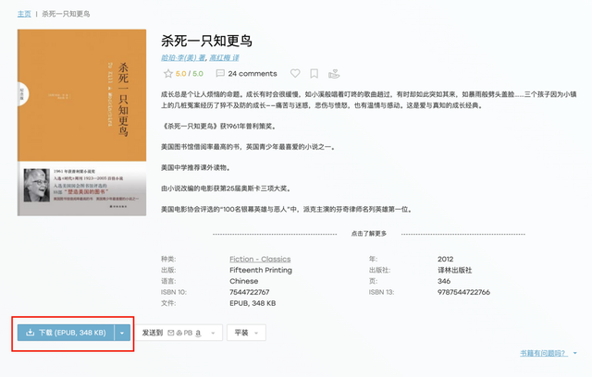592x377 pixels.
Task: Click the language value Chinese
Action: pos(244,281)
